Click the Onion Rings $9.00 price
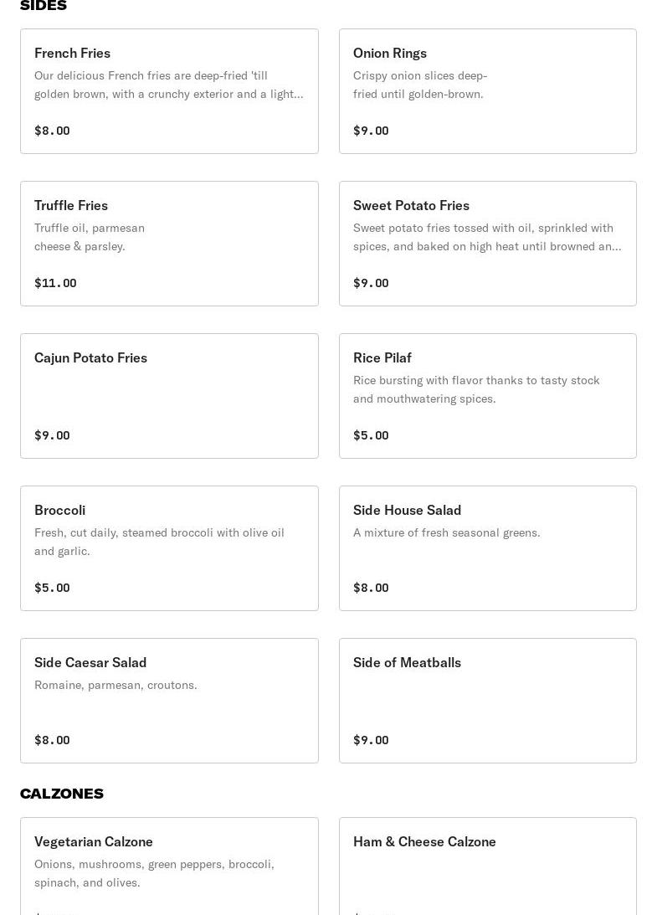Image resolution: width=657 pixels, height=915 pixels. coord(371,131)
